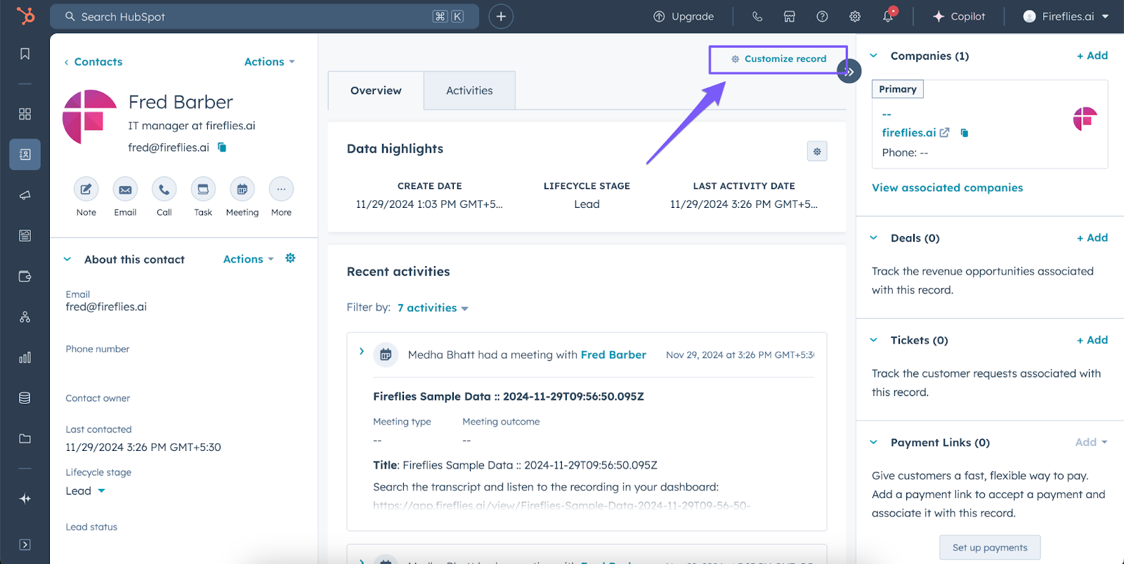
Task: Copy Fred's email address to clipboard
Action: tap(222, 147)
